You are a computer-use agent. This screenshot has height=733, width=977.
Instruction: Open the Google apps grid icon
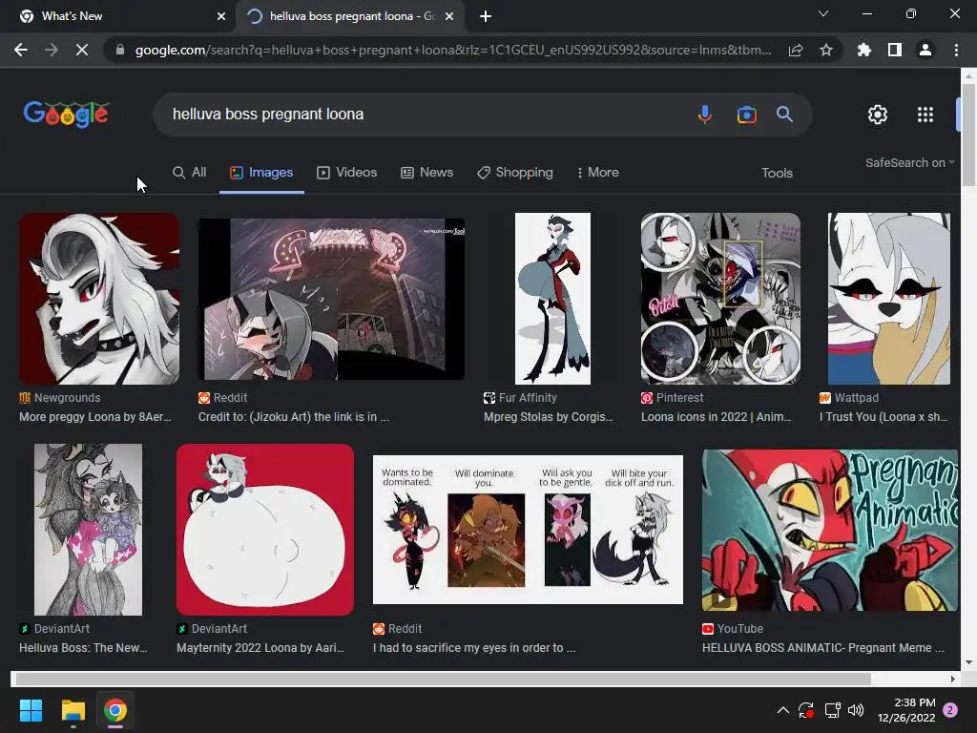coord(925,115)
